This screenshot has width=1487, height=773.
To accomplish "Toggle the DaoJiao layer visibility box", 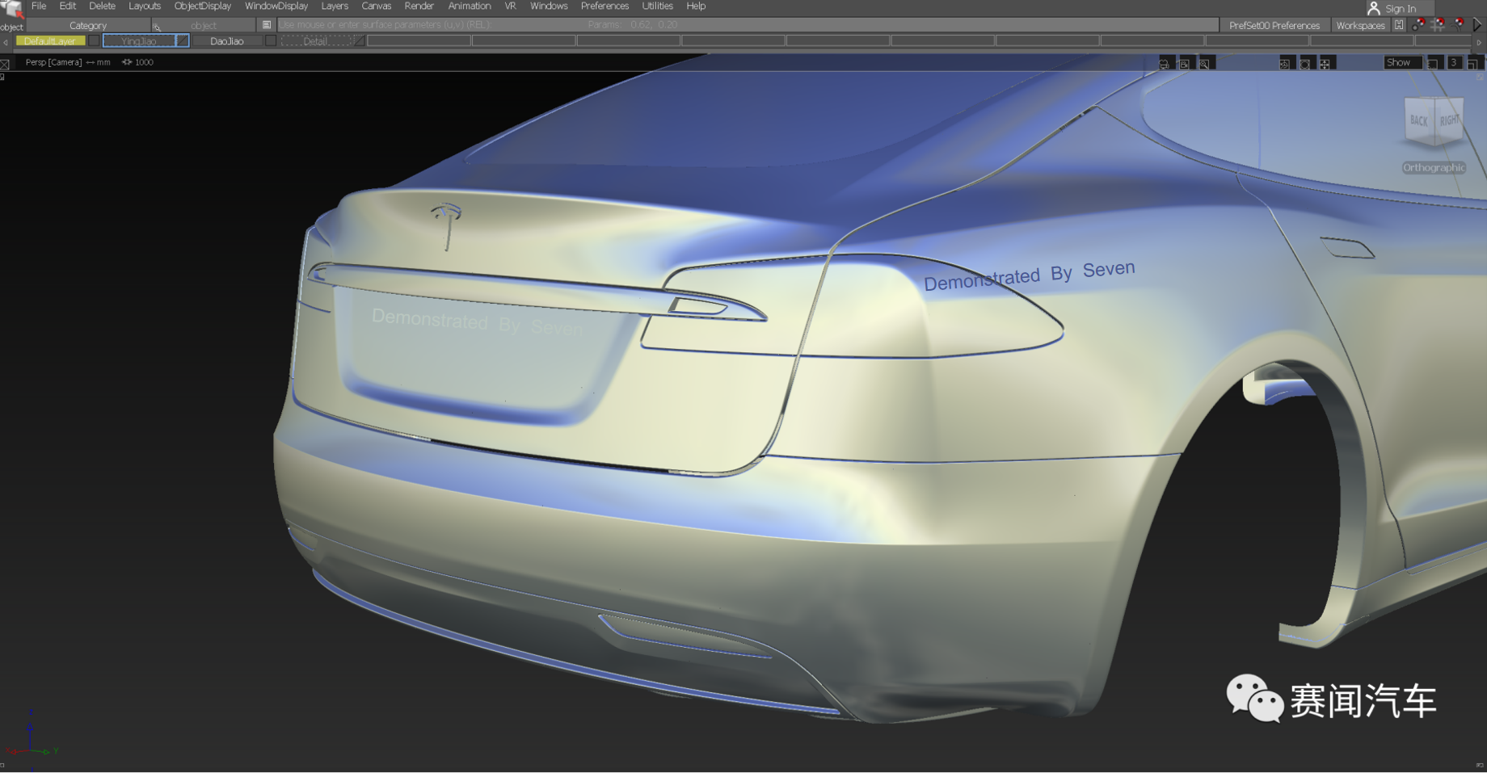I will (x=271, y=40).
